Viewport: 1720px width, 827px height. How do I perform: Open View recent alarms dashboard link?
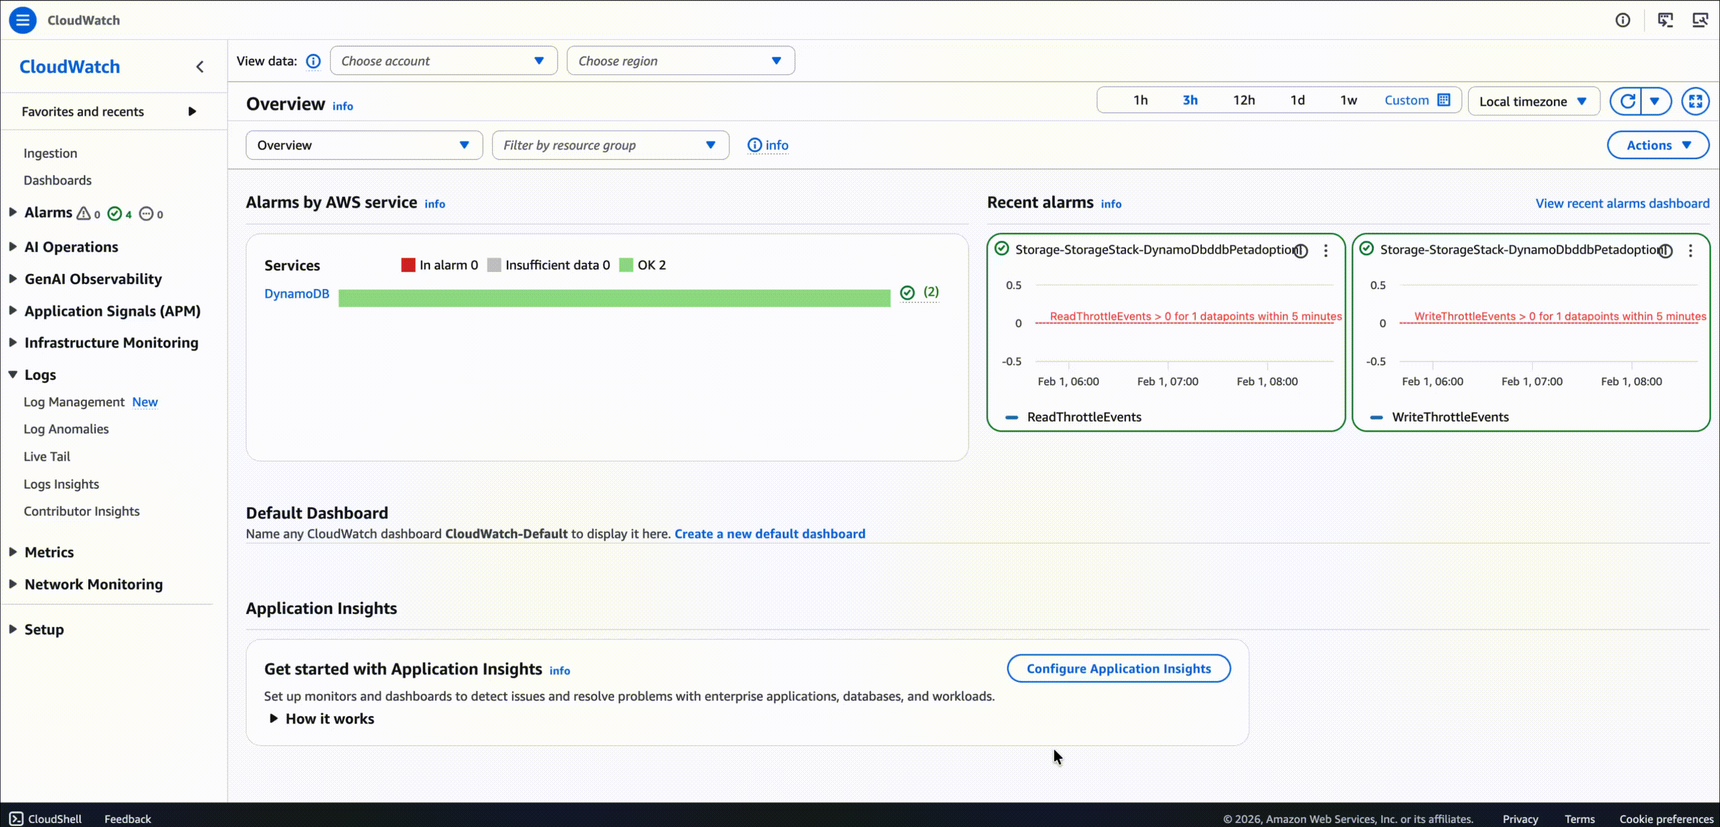(1623, 204)
